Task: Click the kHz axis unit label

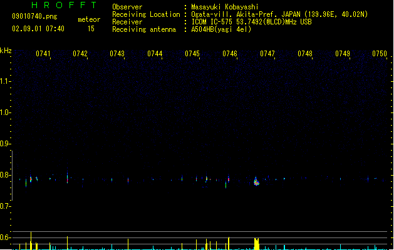Action: [x=6, y=51]
